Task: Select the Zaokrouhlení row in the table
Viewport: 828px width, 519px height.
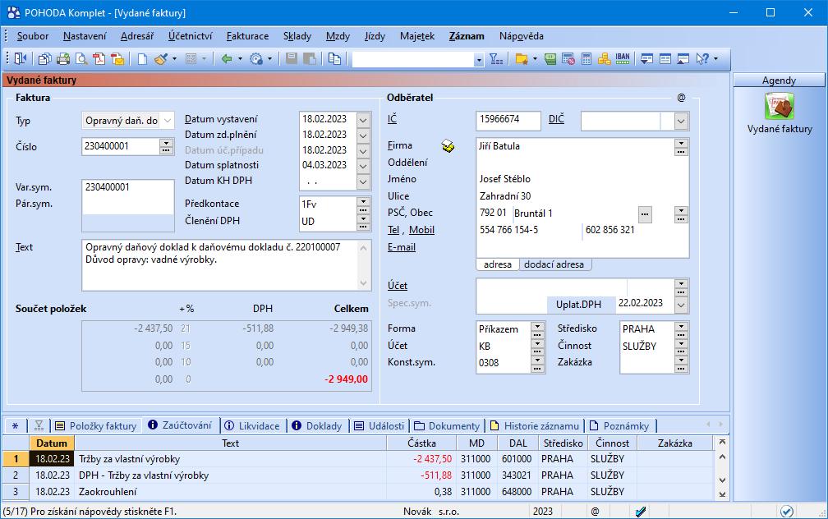Action: [358, 492]
